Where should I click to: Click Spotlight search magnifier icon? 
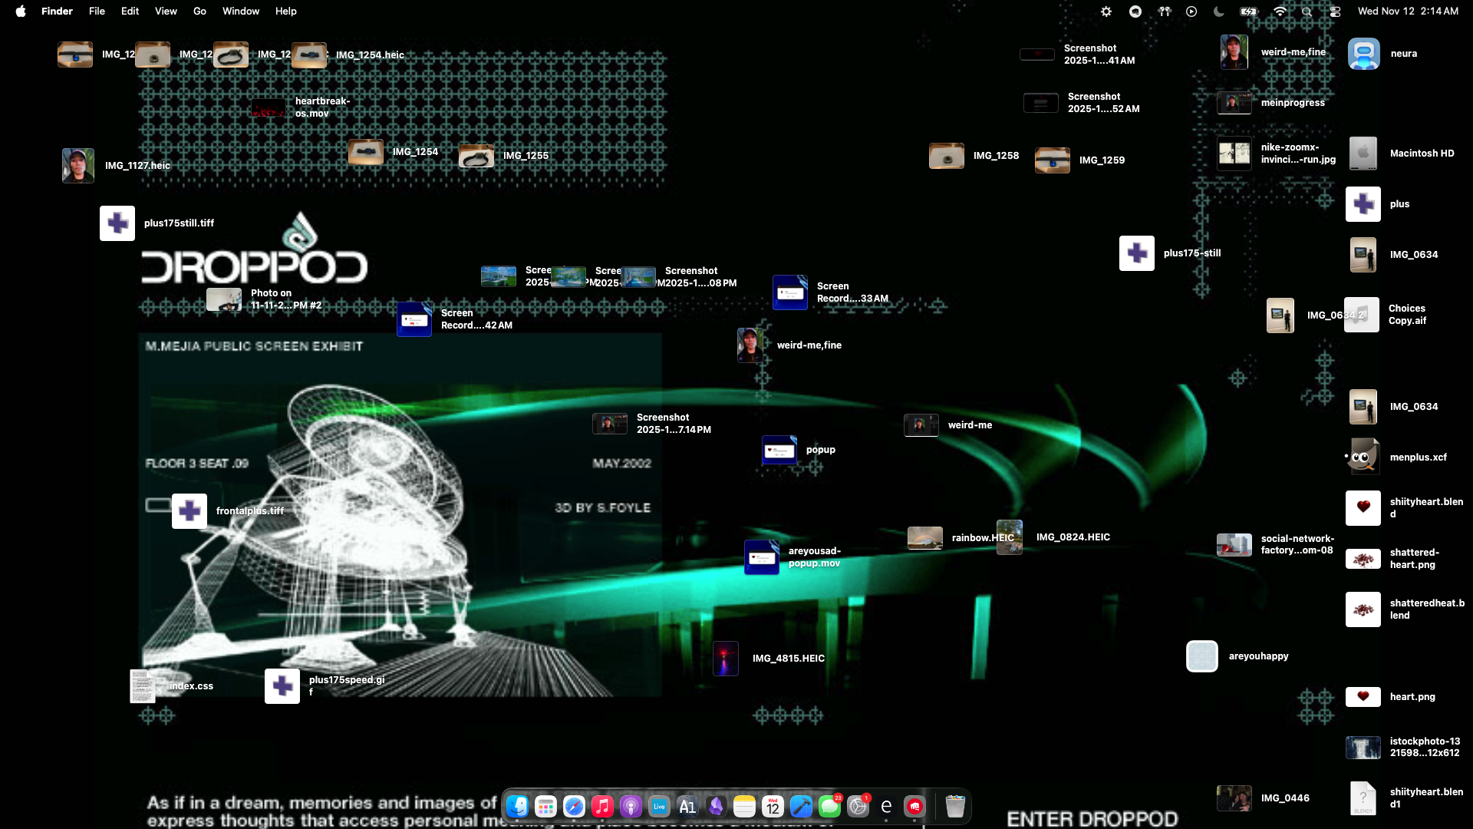pos(1307,12)
